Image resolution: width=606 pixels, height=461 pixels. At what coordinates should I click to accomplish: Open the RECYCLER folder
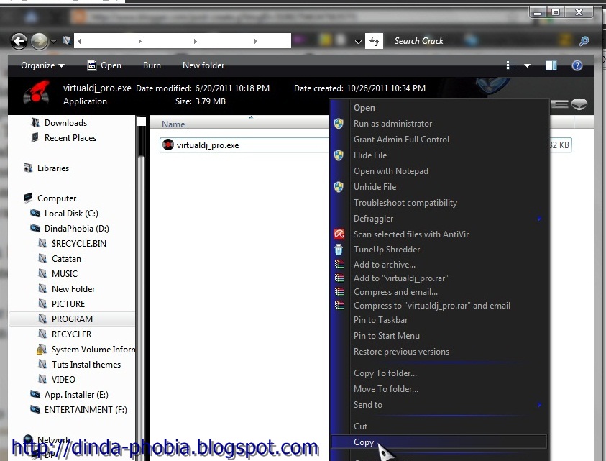click(x=65, y=334)
